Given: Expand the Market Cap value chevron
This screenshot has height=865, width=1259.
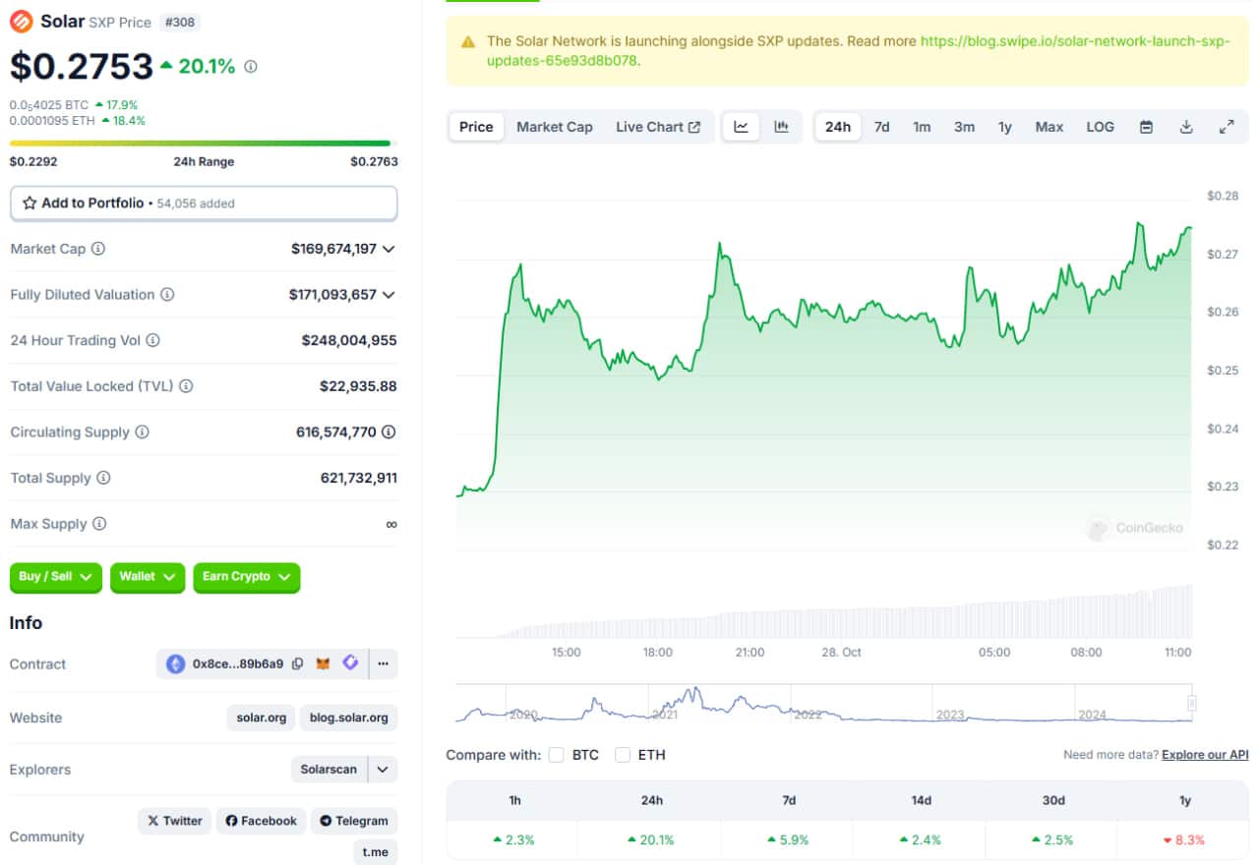Looking at the screenshot, I should [389, 250].
